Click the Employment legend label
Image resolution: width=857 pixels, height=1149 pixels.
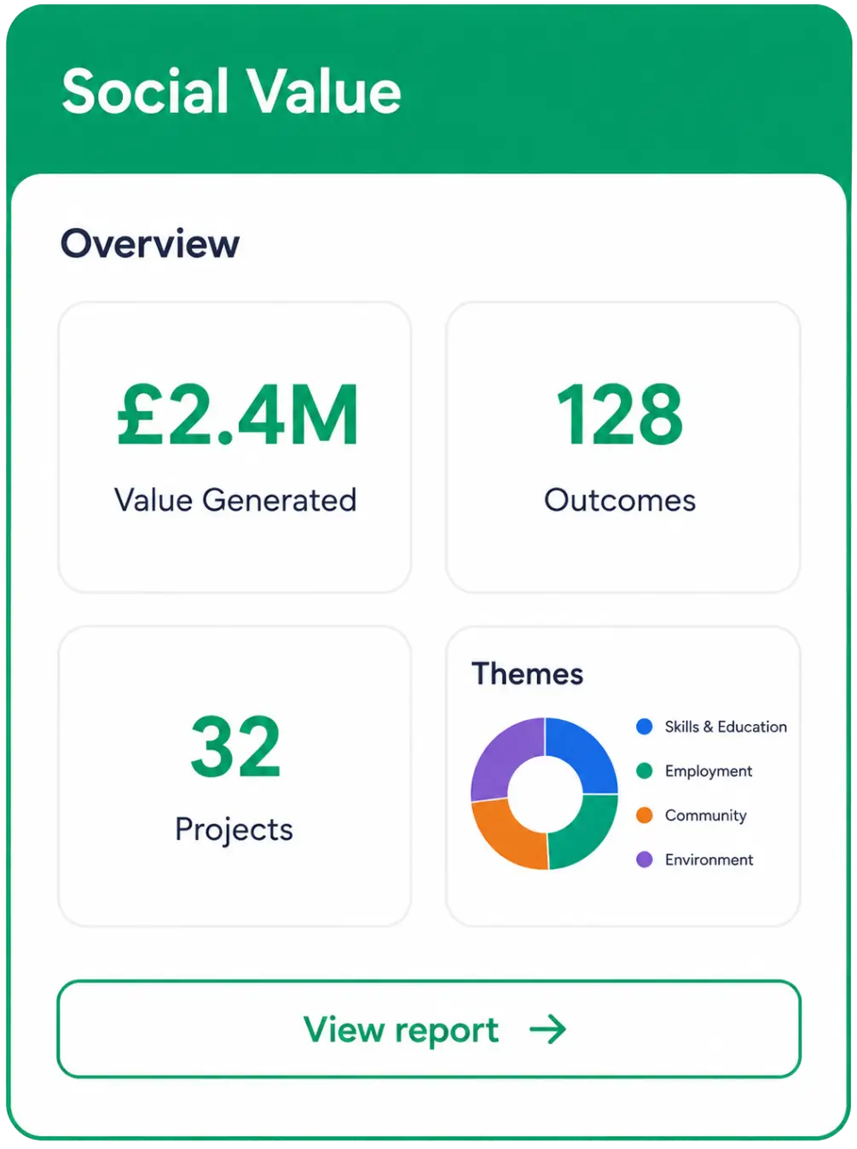pyautogui.click(x=709, y=771)
